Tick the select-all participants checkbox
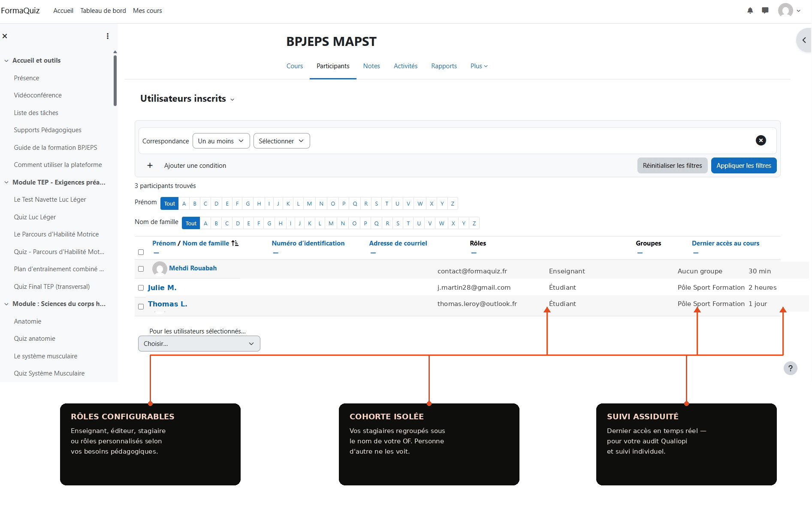The image size is (812, 515). (141, 252)
